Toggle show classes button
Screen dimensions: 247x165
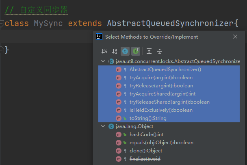[125, 51]
